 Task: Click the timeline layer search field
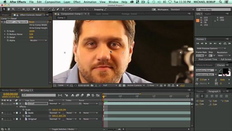point(39,95)
